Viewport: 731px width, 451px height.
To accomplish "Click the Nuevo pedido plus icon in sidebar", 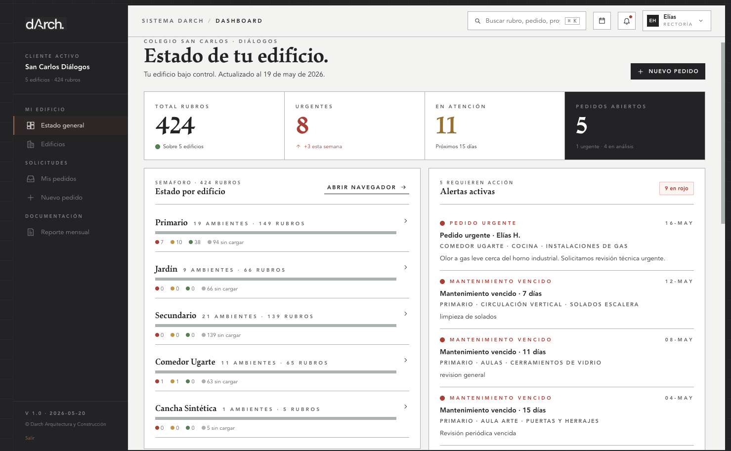I will pos(31,198).
